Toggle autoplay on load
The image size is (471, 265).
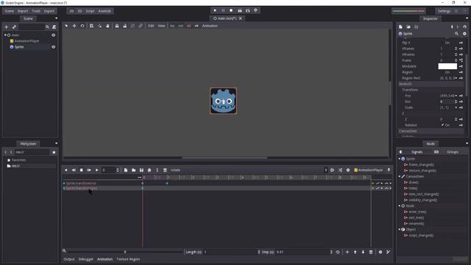click(332, 170)
